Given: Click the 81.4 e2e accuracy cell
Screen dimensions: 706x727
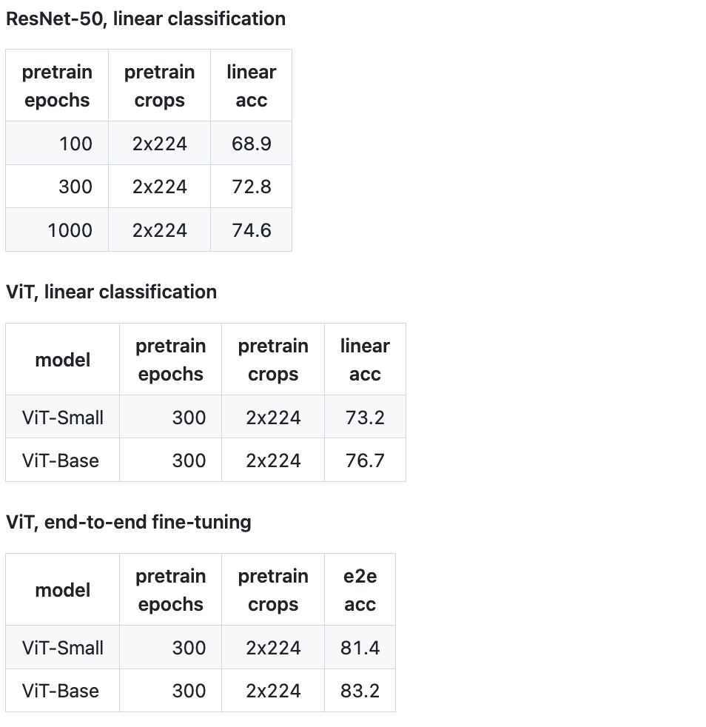Looking at the screenshot, I should [x=360, y=648].
